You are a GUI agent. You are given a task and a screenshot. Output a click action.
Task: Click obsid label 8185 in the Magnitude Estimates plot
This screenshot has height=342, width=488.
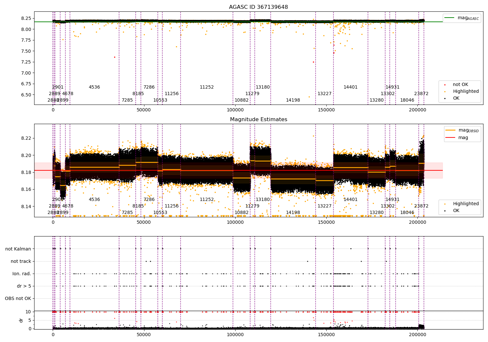tap(138, 206)
